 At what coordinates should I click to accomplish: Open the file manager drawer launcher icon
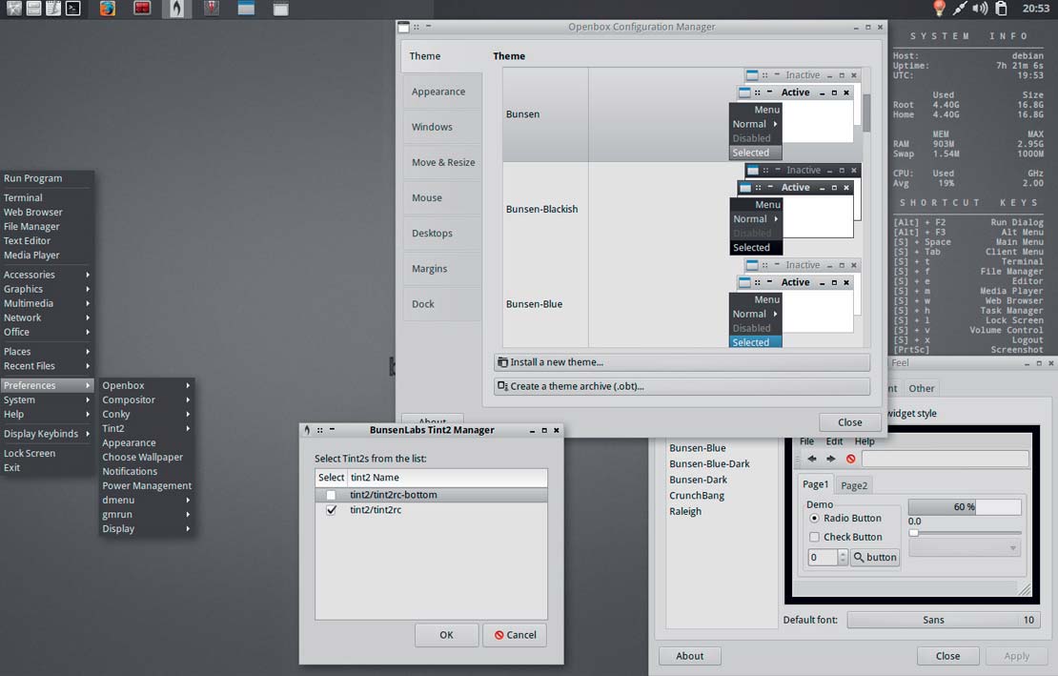pos(33,9)
